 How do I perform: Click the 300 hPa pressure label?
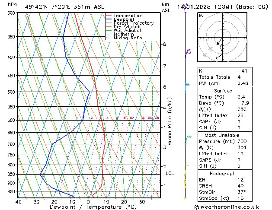click(x=12, y=13)
